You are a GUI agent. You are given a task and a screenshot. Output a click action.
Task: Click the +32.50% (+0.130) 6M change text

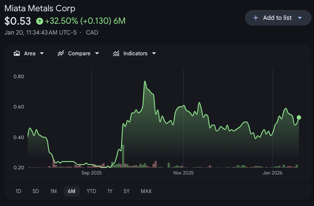(x=85, y=21)
